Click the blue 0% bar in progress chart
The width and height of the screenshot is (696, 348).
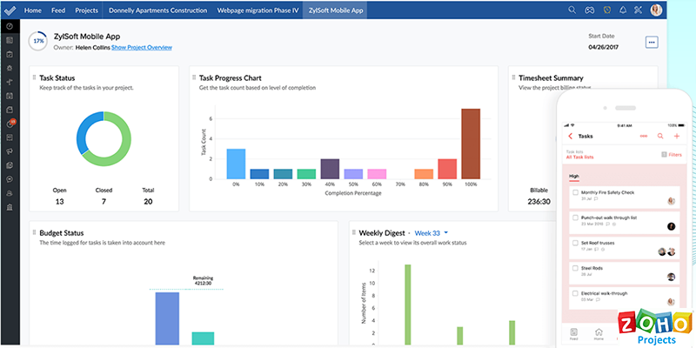point(236,164)
